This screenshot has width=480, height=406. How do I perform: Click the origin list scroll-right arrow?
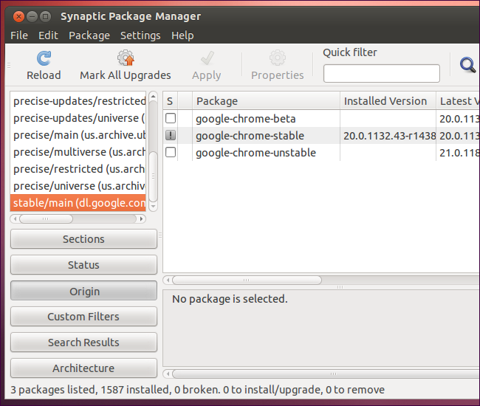(x=141, y=219)
